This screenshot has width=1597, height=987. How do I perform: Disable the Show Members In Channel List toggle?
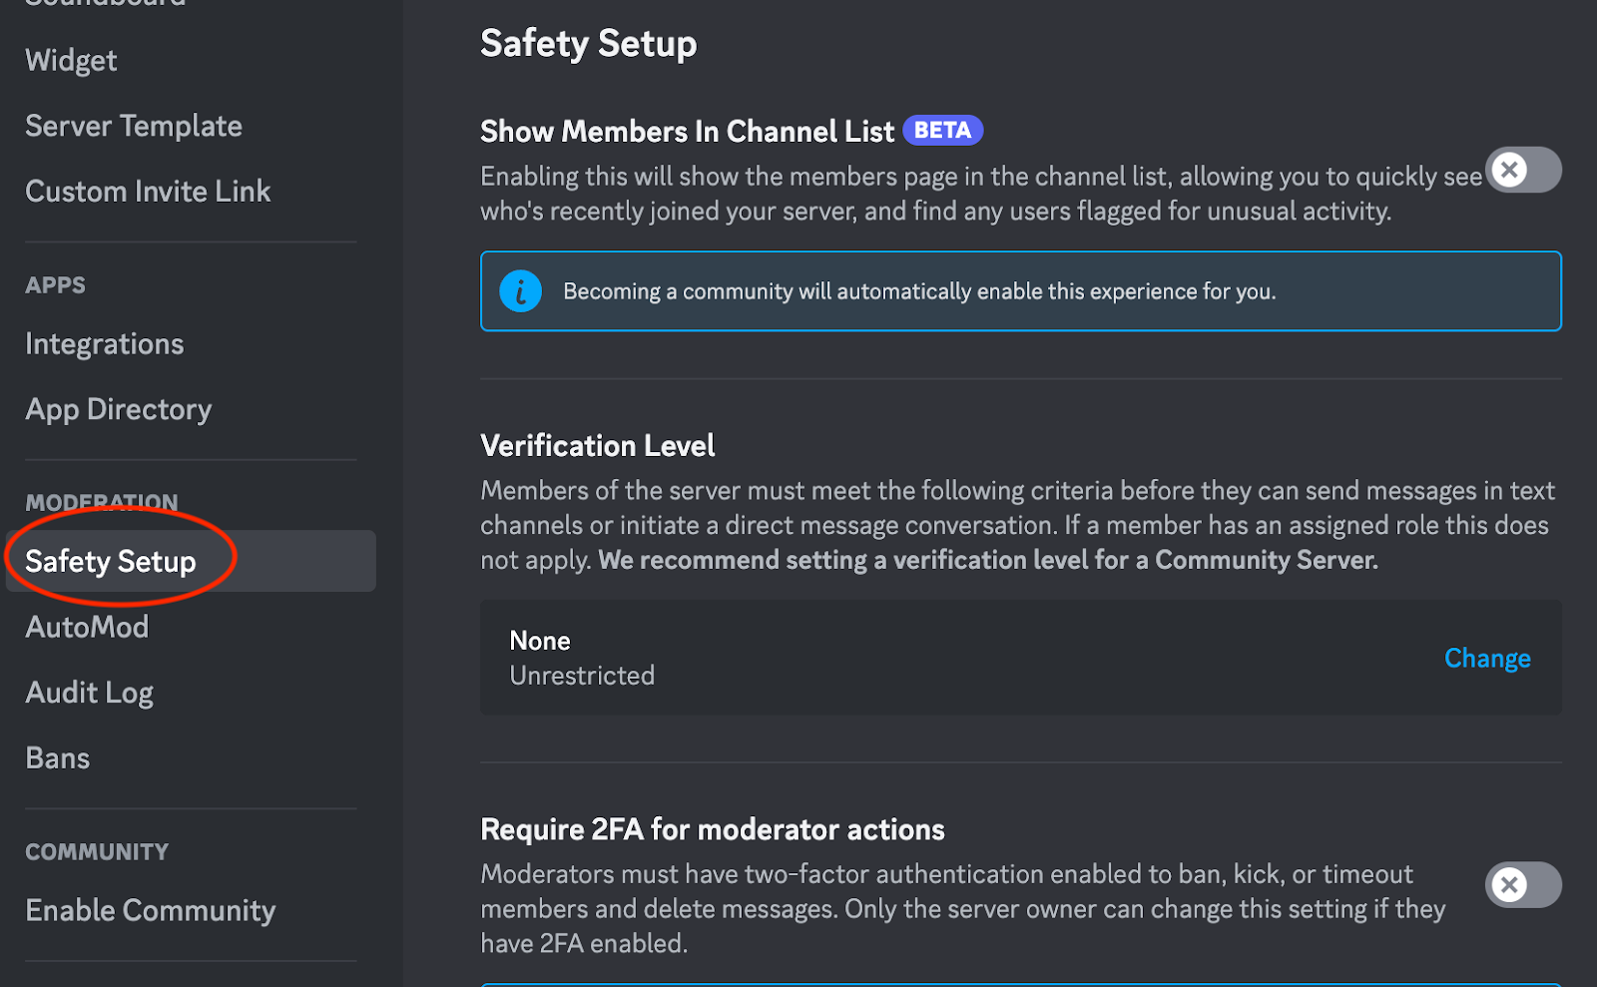point(1523,170)
